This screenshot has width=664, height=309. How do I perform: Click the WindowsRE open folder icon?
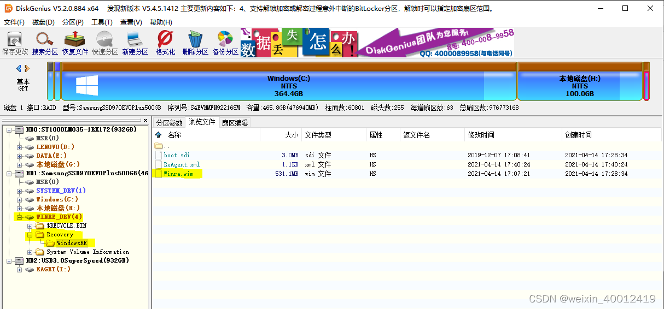[50, 243]
